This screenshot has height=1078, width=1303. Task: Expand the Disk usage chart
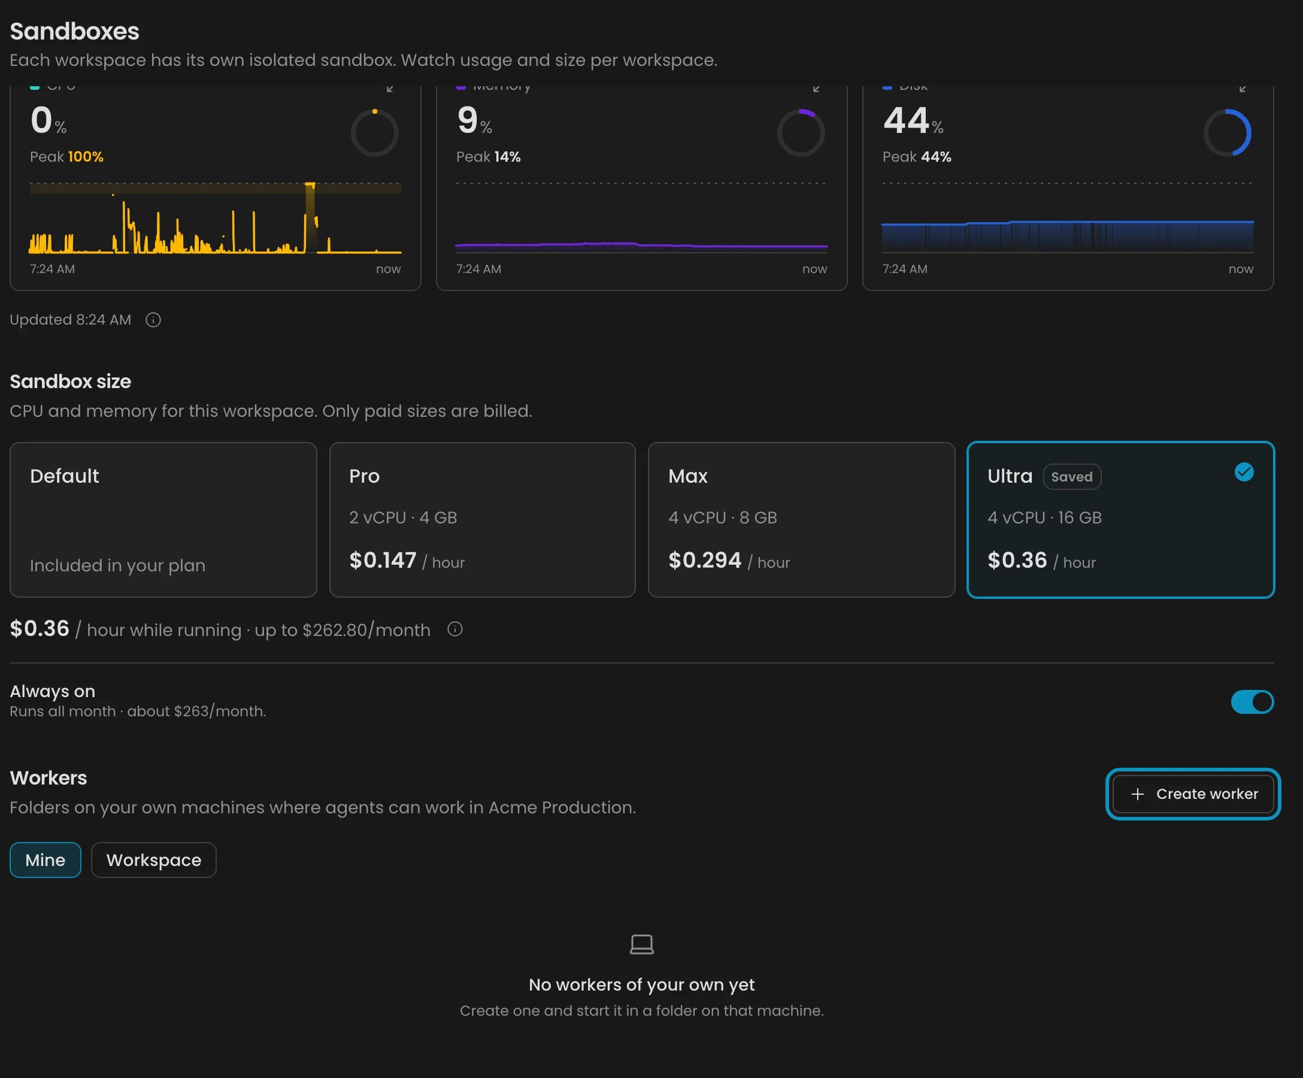click(x=1243, y=89)
